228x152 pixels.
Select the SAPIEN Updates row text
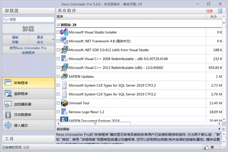(81, 77)
